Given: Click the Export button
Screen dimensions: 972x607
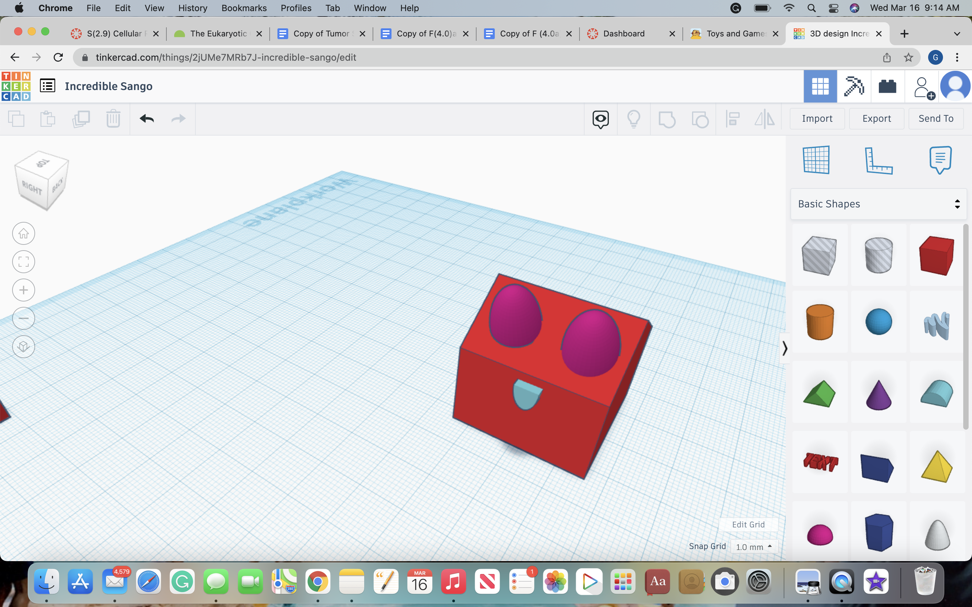Looking at the screenshot, I should pos(876,118).
